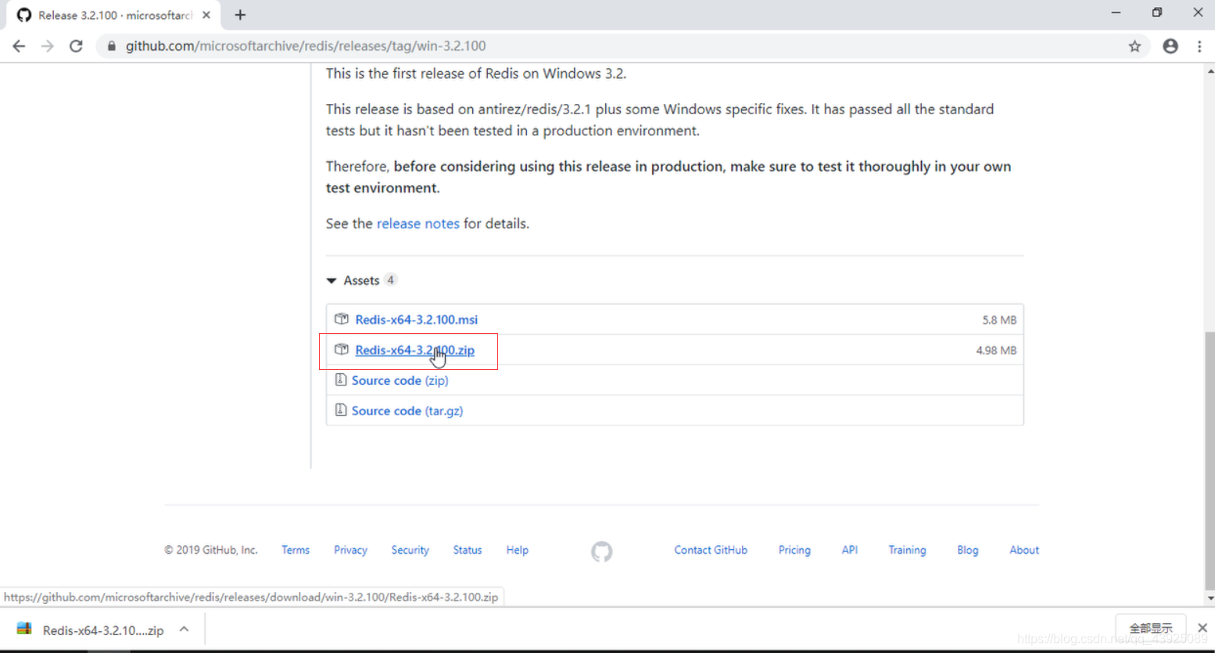The height and width of the screenshot is (653, 1215).
Task: Open the Terms footer link
Action: pyautogui.click(x=296, y=551)
